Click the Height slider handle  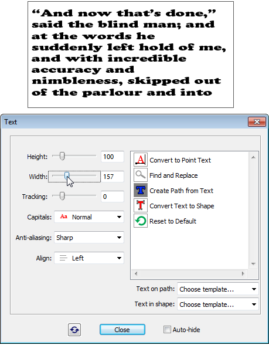[x=62, y=156]
